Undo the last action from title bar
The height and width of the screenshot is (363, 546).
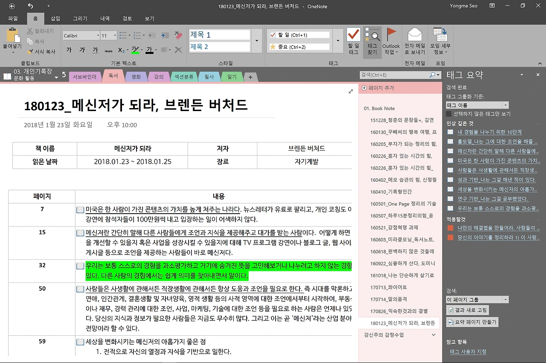tap(30, 6)
